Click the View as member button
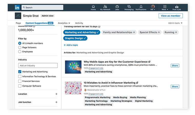Screen dimensions: 195x115 (x=171, y=16)
